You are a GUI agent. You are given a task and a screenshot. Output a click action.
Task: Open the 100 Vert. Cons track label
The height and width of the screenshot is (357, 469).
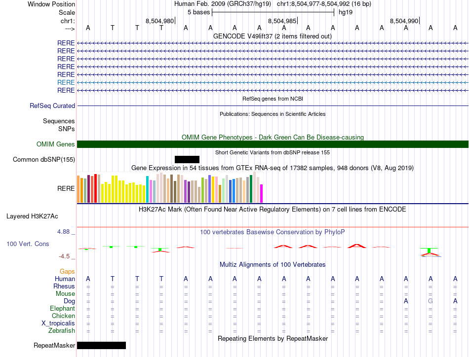point(28,244)
